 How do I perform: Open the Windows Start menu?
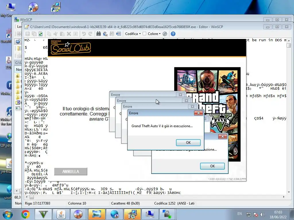pyautogui.click(x=7, y=214)
